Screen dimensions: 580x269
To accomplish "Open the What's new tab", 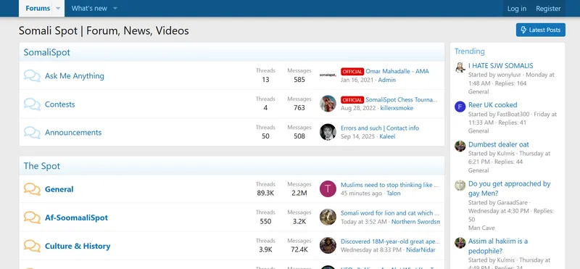I will coord(89,9).
